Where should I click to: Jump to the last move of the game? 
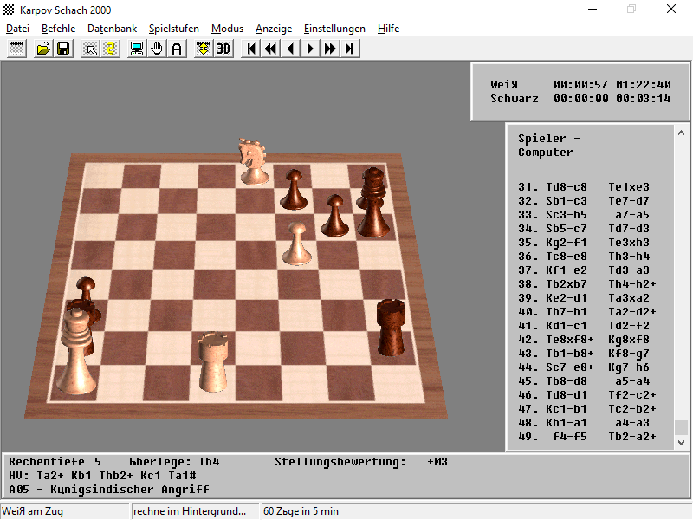(350, 49)
